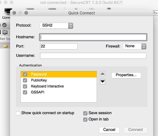Screen dimensions: 158x136
Task: Expand the Firewall dropdown set to None
Action: tap(134, 46)
